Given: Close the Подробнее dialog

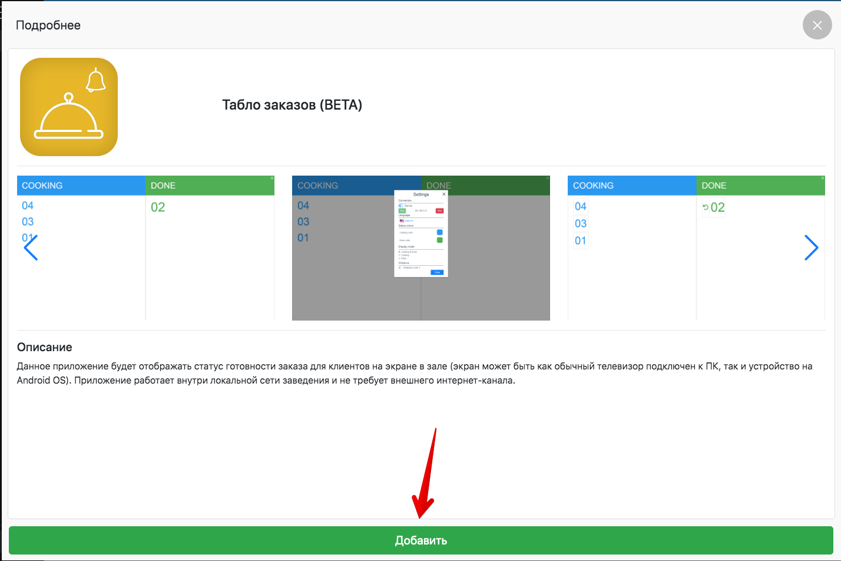Looking at the screenshot, I should click(817, 25).
